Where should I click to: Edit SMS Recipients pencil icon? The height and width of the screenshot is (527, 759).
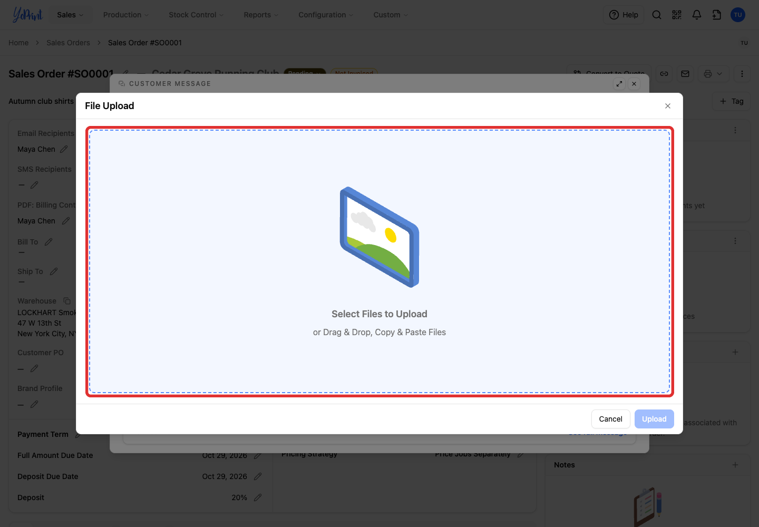(x=34, y=185)
